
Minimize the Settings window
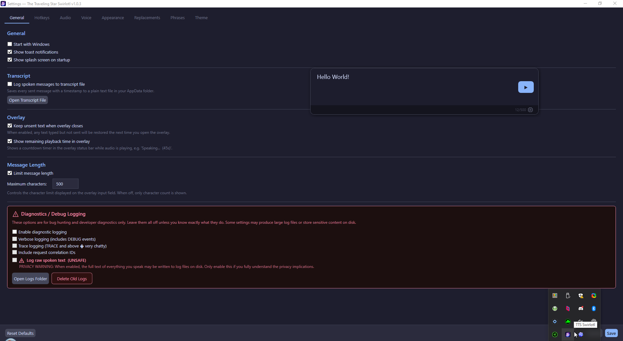pyautogui.click(x=585, y=4)
